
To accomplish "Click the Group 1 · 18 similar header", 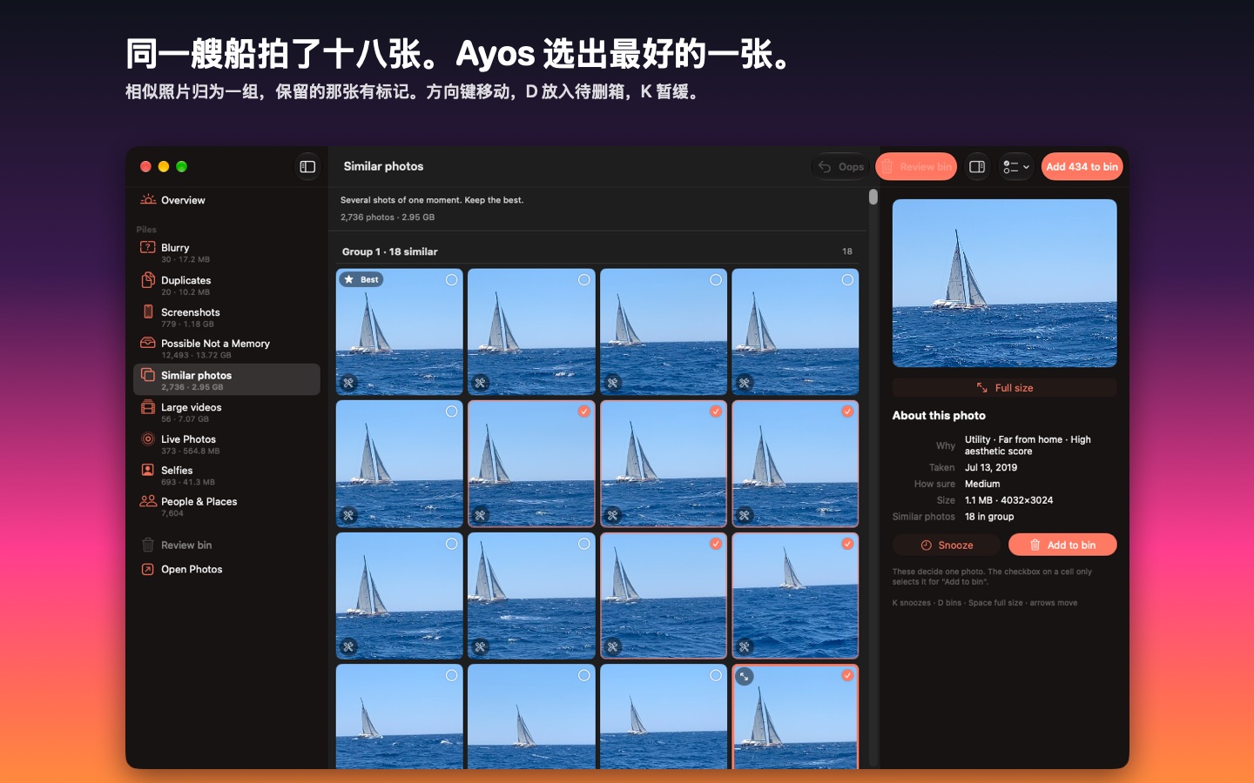I will (x=390, y=251).
